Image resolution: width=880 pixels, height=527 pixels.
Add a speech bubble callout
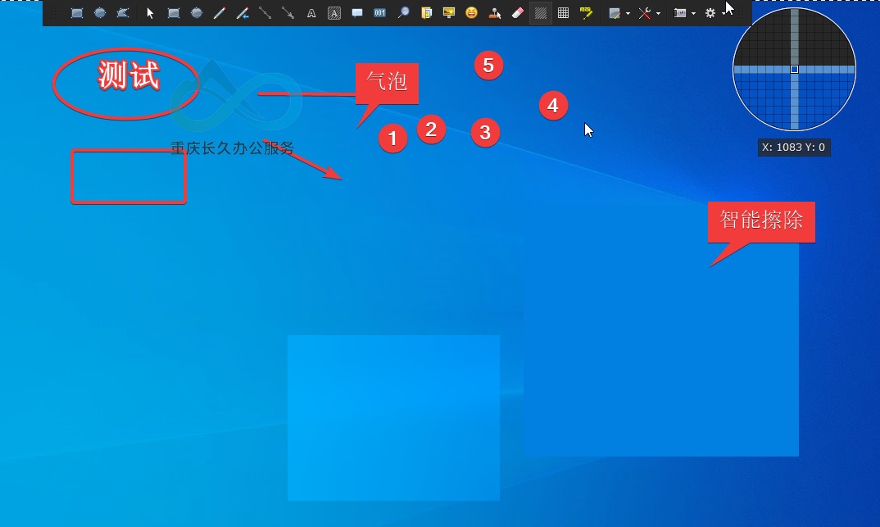point(357,13)
